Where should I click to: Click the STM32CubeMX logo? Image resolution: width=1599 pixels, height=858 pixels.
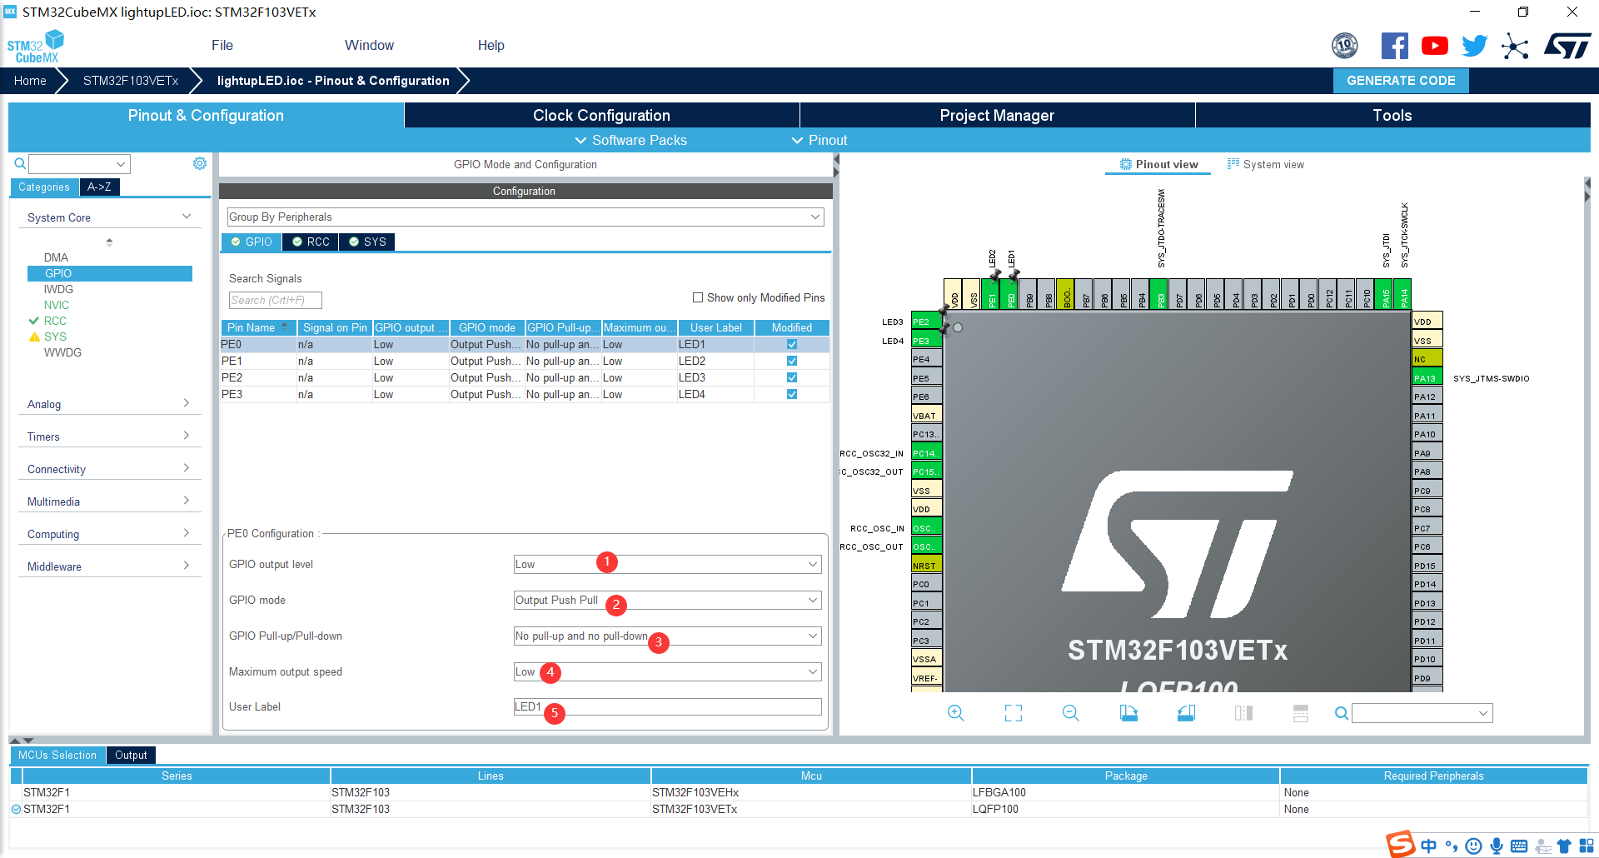coord(35,47)
